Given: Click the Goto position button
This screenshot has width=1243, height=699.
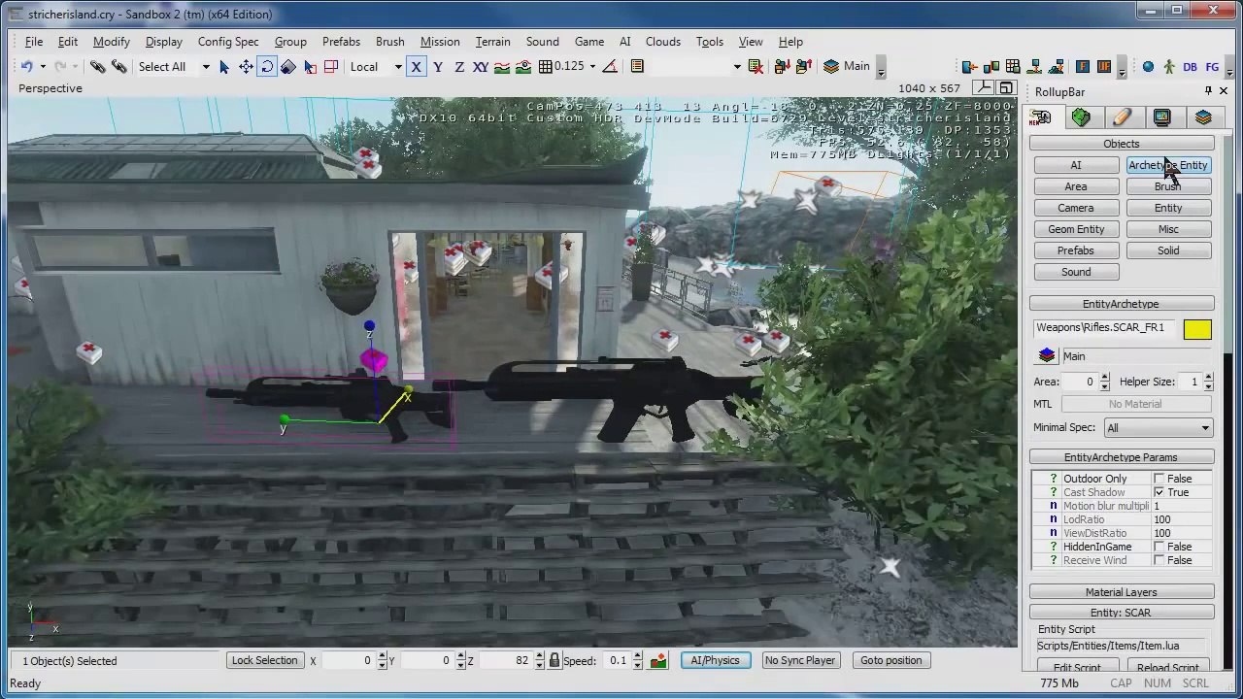Looking at the screenshot, I should [x=890, y=661].
